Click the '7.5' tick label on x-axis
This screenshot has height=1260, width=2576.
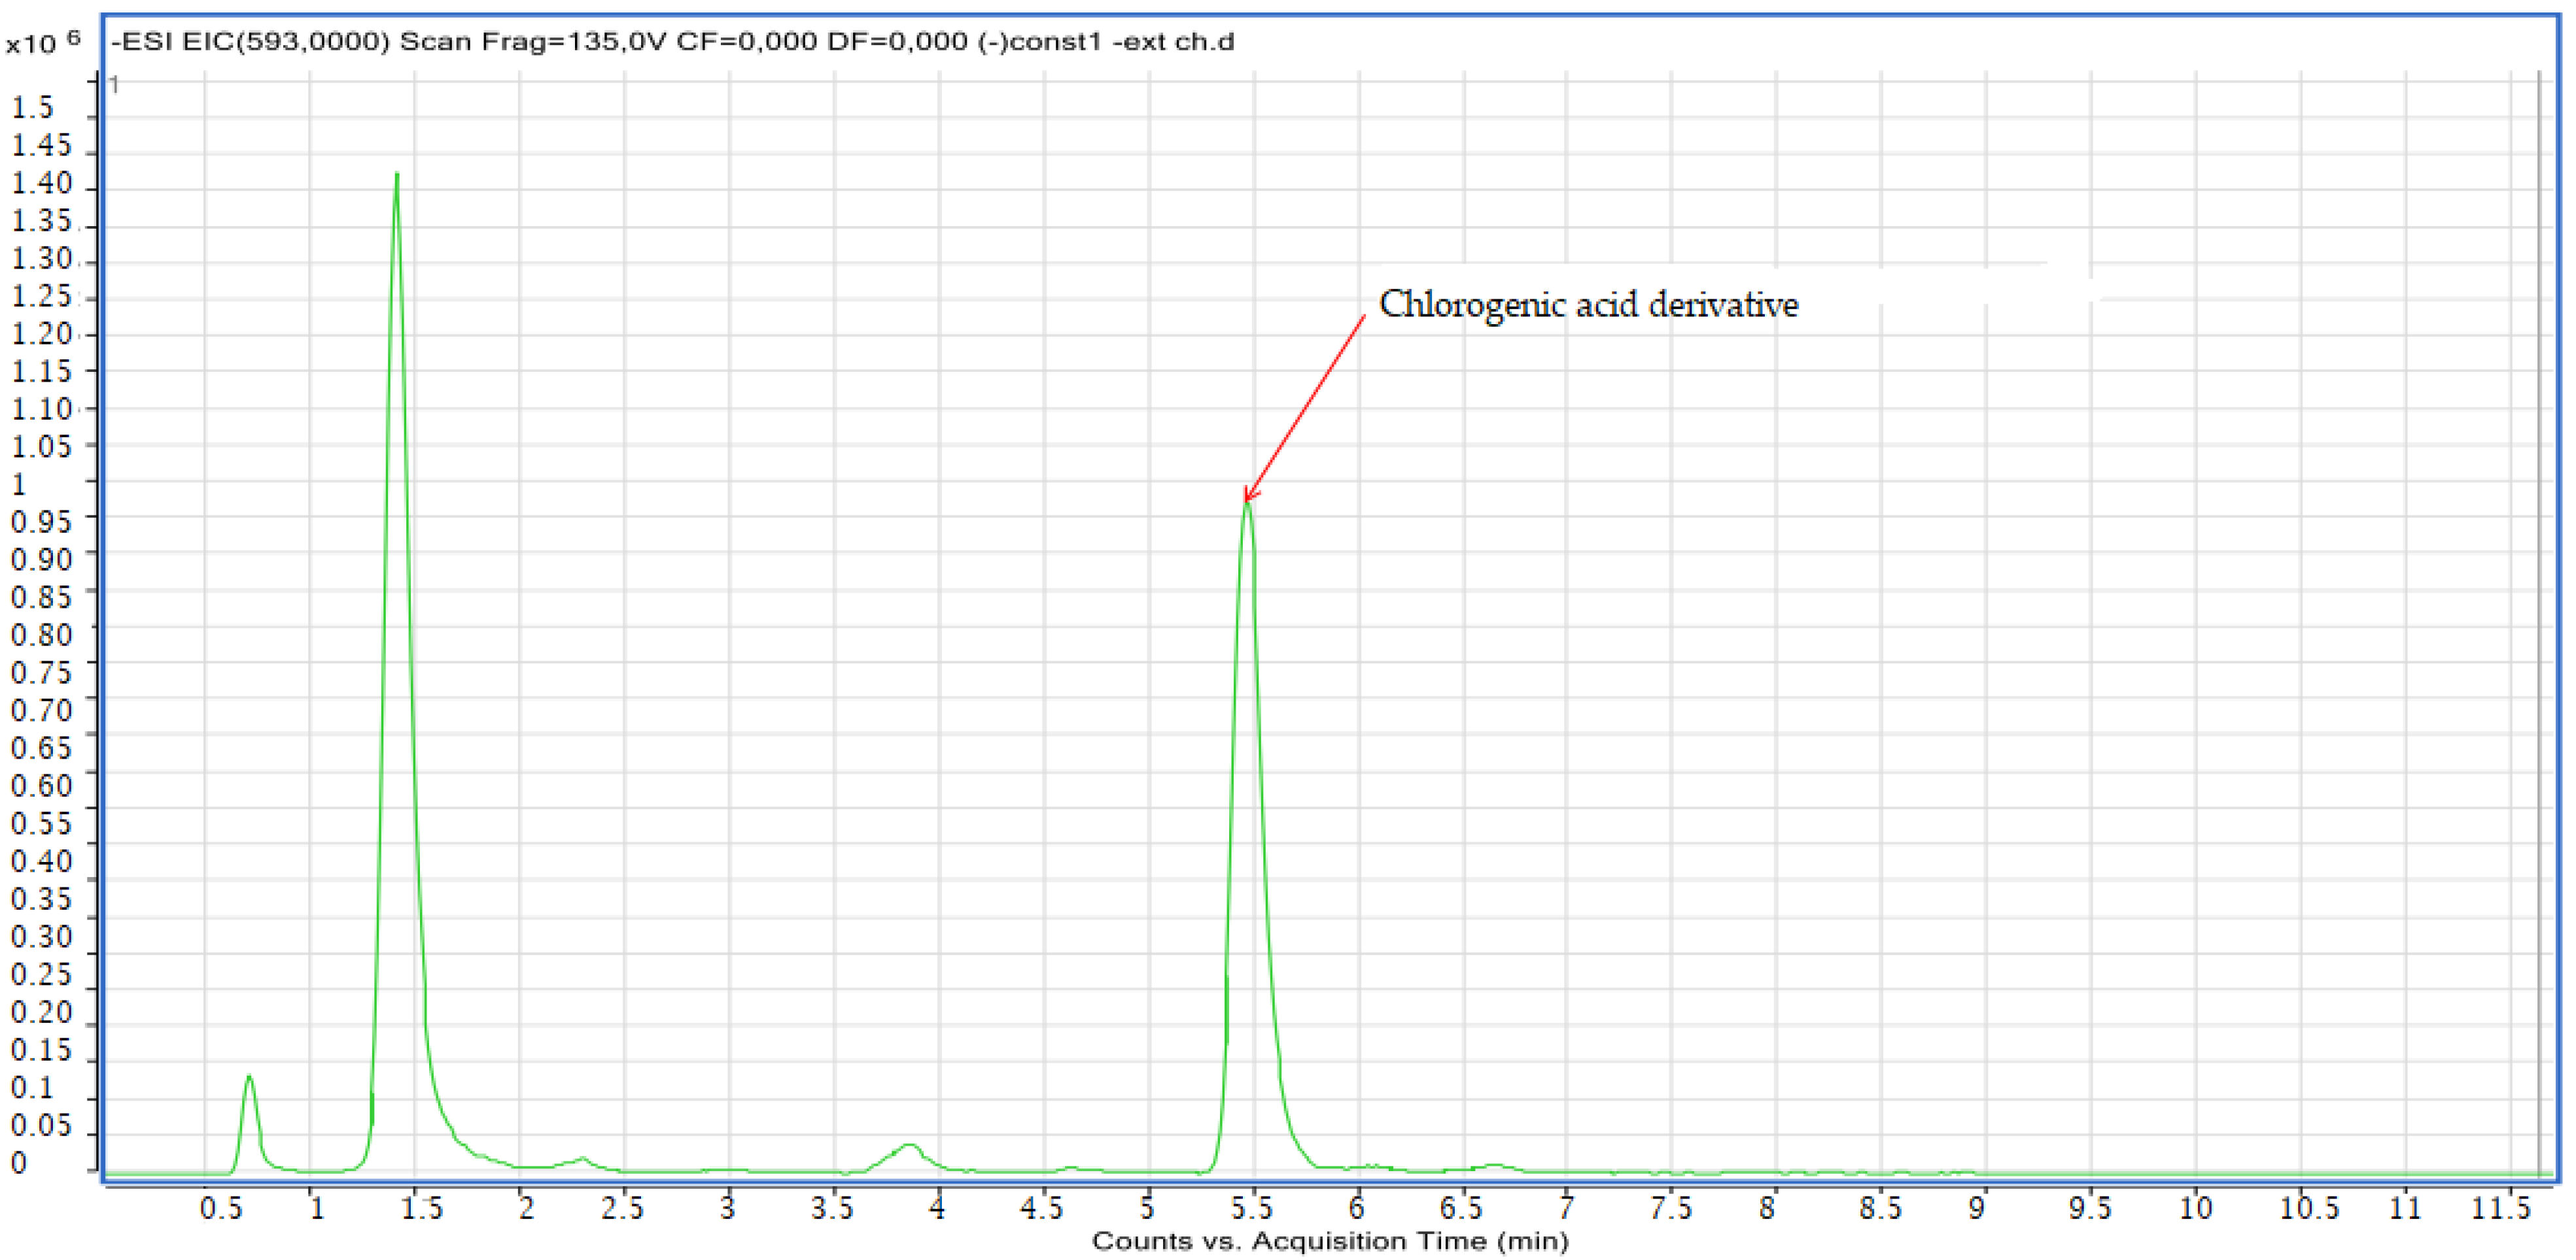click(x=1671, y=1208)
